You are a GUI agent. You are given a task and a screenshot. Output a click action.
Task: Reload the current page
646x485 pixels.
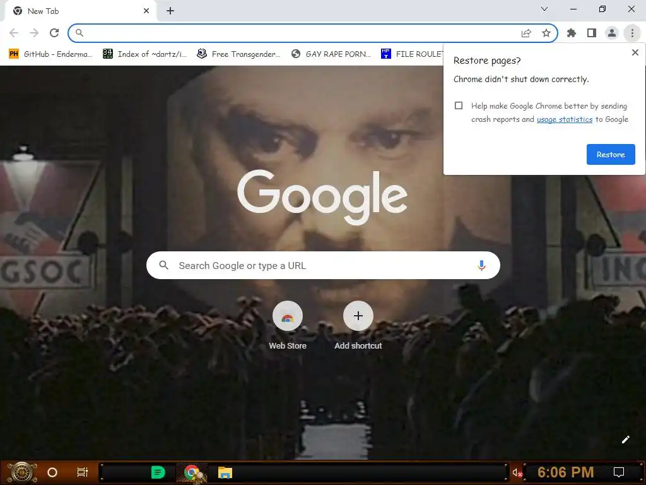tap(54, 33)
